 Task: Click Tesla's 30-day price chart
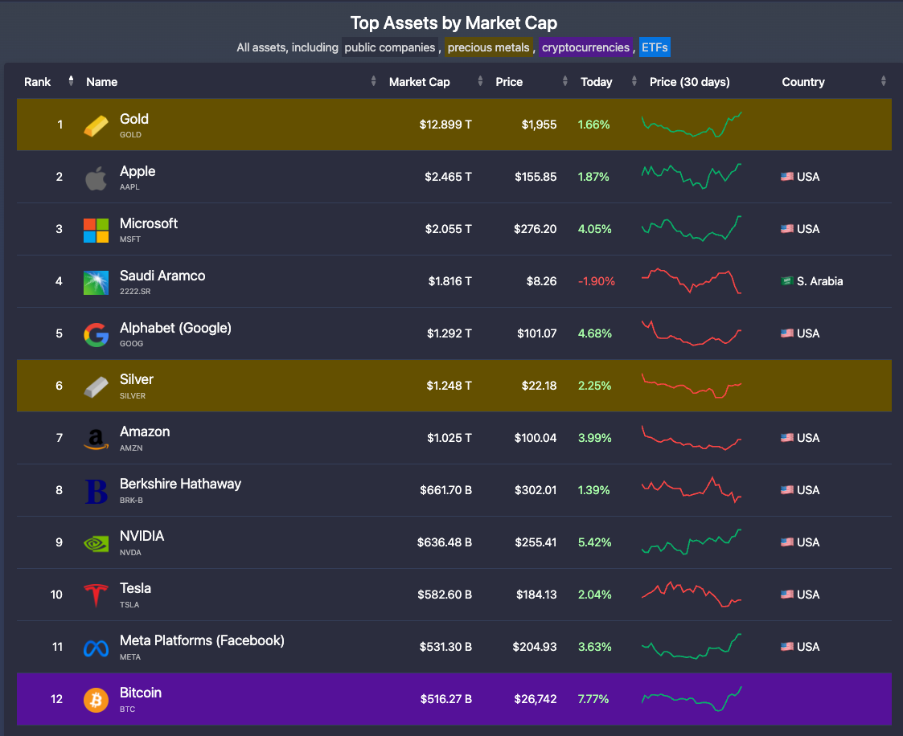pyautogui.click(x=692, y=595)
